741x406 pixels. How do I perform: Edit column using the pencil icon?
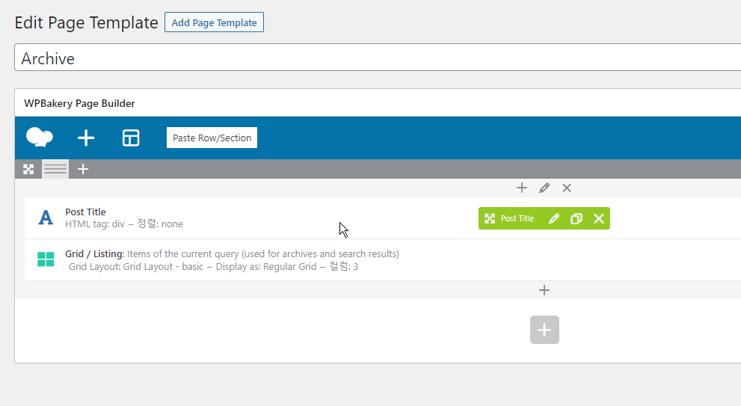pos(544,188)
